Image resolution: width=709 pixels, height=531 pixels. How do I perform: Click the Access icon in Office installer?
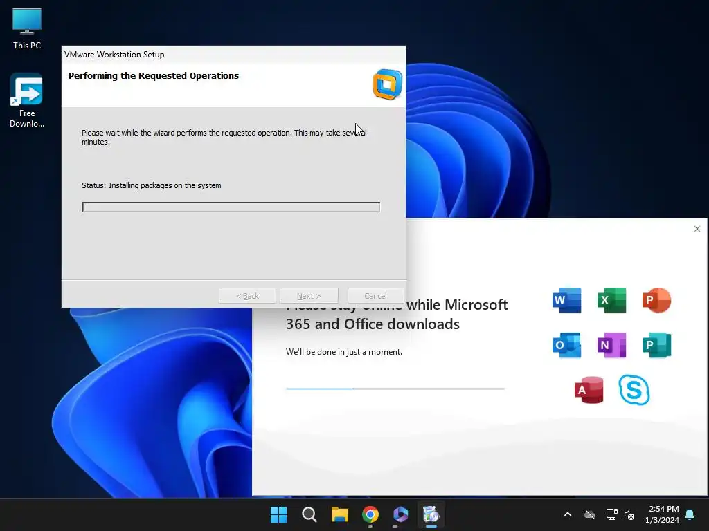point(589,390)
